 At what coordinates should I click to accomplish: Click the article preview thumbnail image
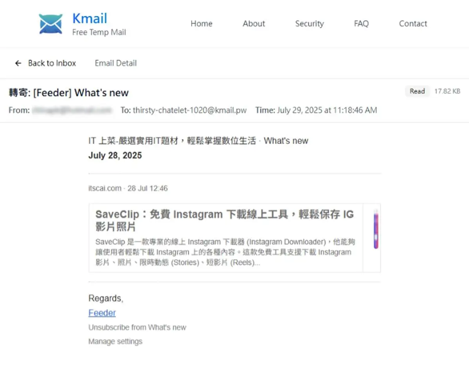click(376, 229)
